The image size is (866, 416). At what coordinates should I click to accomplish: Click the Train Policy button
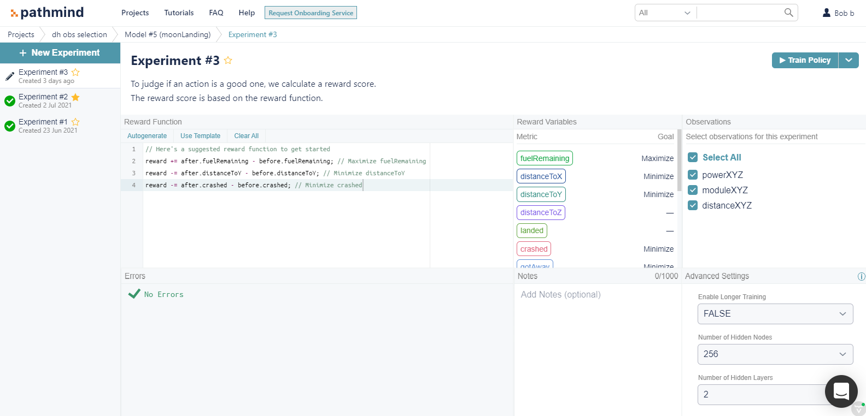(805, 60)
